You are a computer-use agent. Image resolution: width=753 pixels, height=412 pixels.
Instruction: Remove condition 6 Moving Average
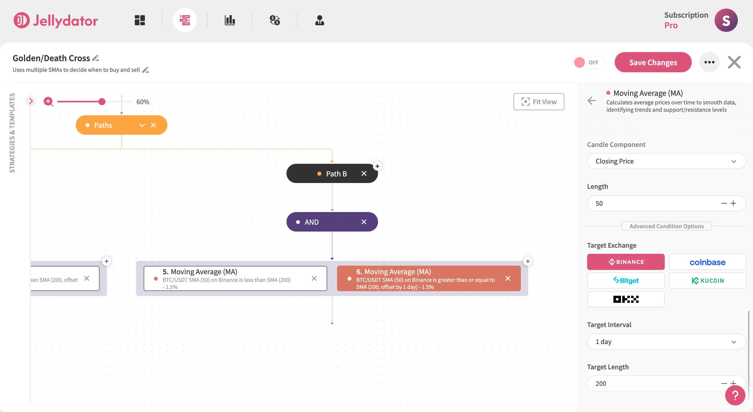[508, 279]
